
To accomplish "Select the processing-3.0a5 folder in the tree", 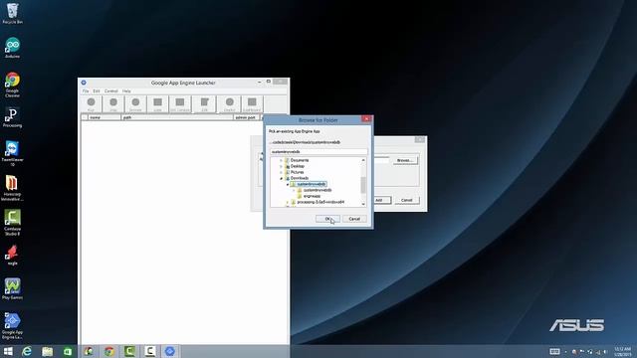I will (x=320, y=202).
